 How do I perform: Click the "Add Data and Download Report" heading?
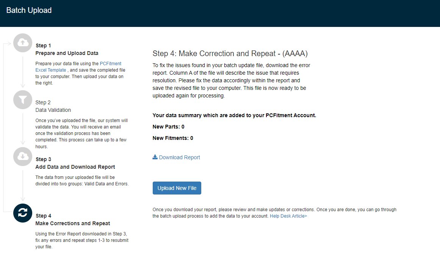(x=75, y=167)
